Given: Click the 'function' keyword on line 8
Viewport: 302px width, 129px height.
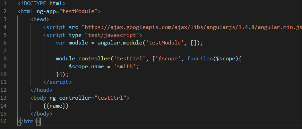Looking at the screenshot, I should coord(200,58).
